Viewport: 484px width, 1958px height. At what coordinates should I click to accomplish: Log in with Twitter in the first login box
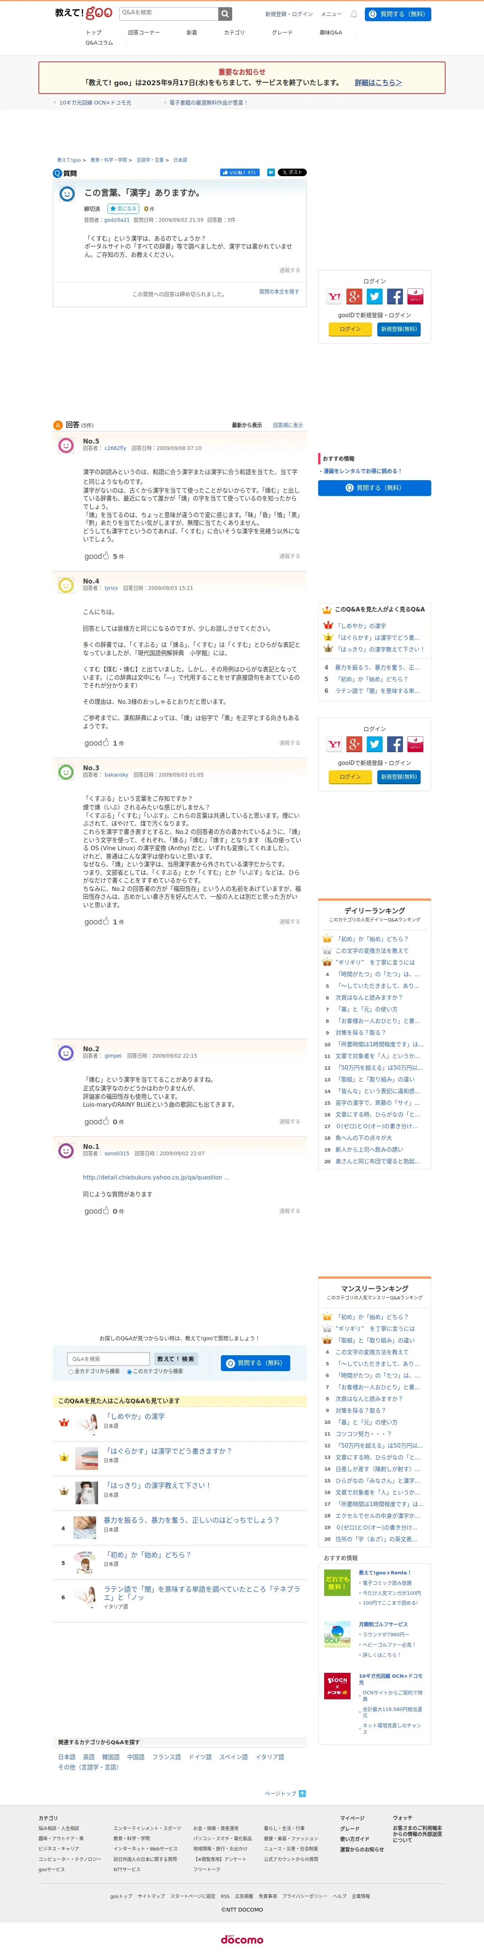[x=375, y=297]
